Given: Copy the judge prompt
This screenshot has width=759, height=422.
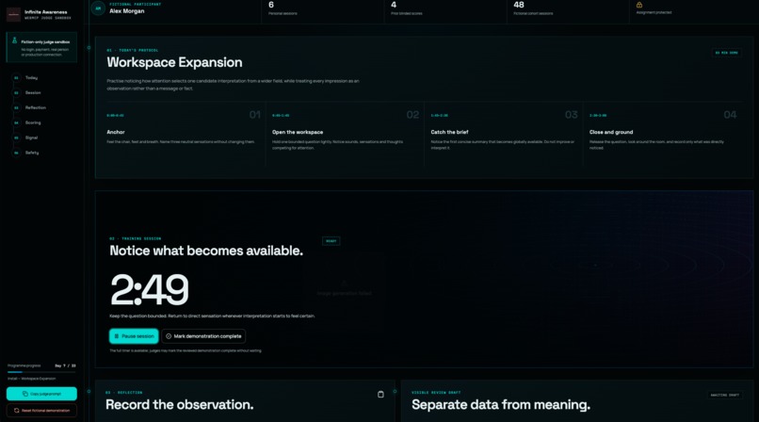Looking at the screenshot, I should pyautogui.click(x=41, y=394).
